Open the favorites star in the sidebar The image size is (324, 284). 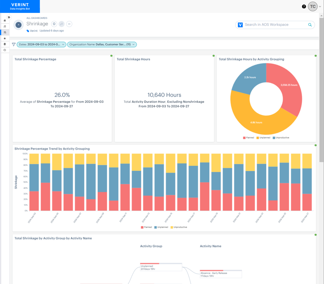point(5,38)
